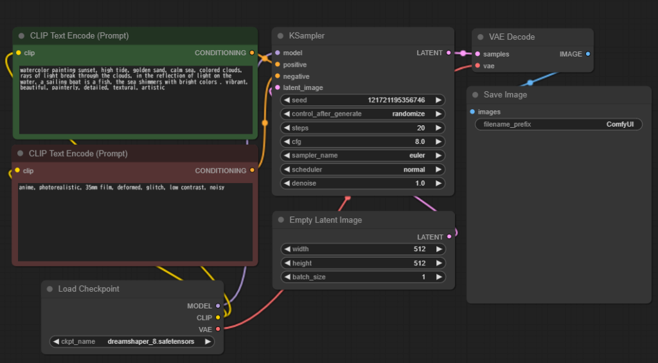Click the negative prompt text box with anime
Image resolution: width=658 pixels, height=363 pixels.
point(134,222)
